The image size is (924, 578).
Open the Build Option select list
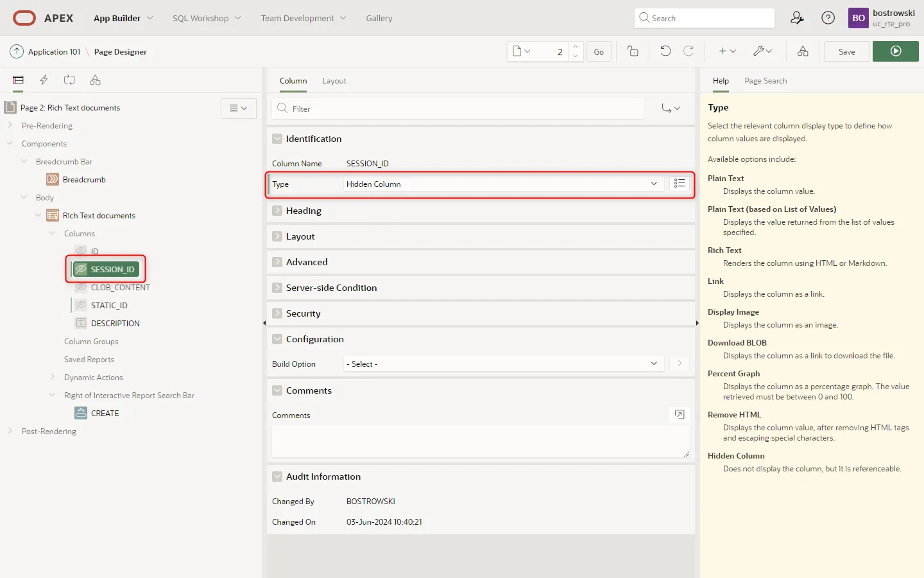point(501,364)
